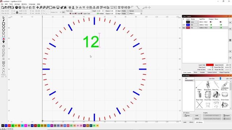Viewport: 232px width, 130px height.
Task: Select the Draw Lines pencil tool
Action: point(3,21)
